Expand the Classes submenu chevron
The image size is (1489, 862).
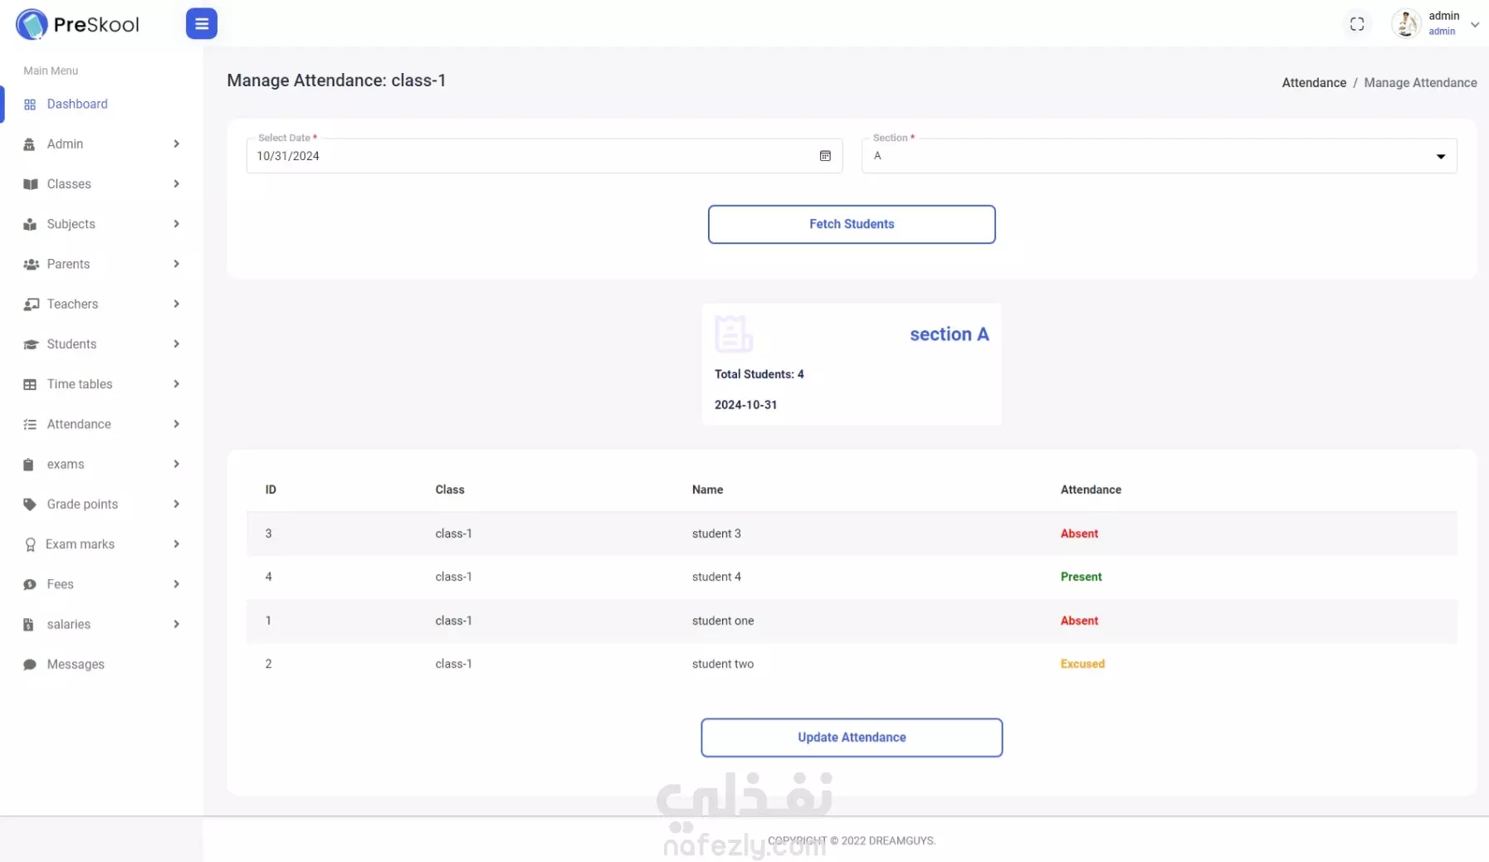tap(176, 184)
